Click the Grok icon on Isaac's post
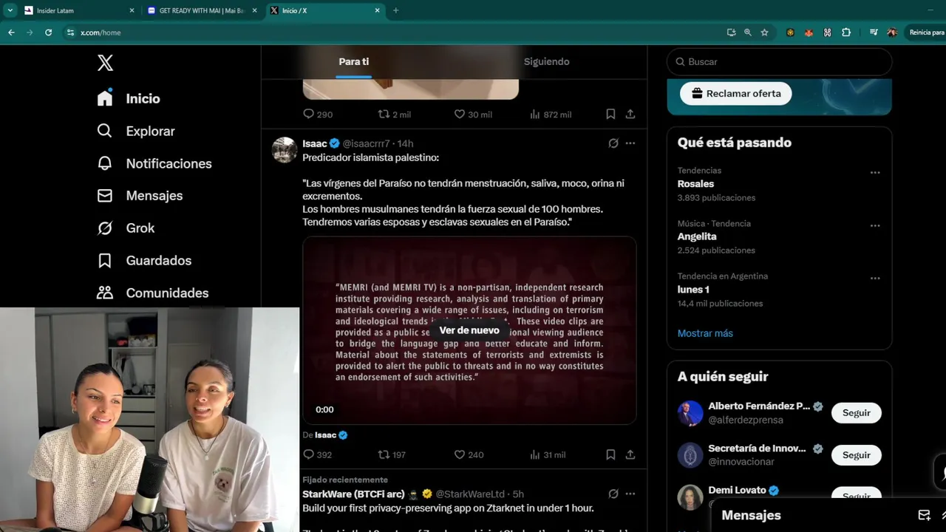This screenshot has width=946, height=532. click(613, 143)
